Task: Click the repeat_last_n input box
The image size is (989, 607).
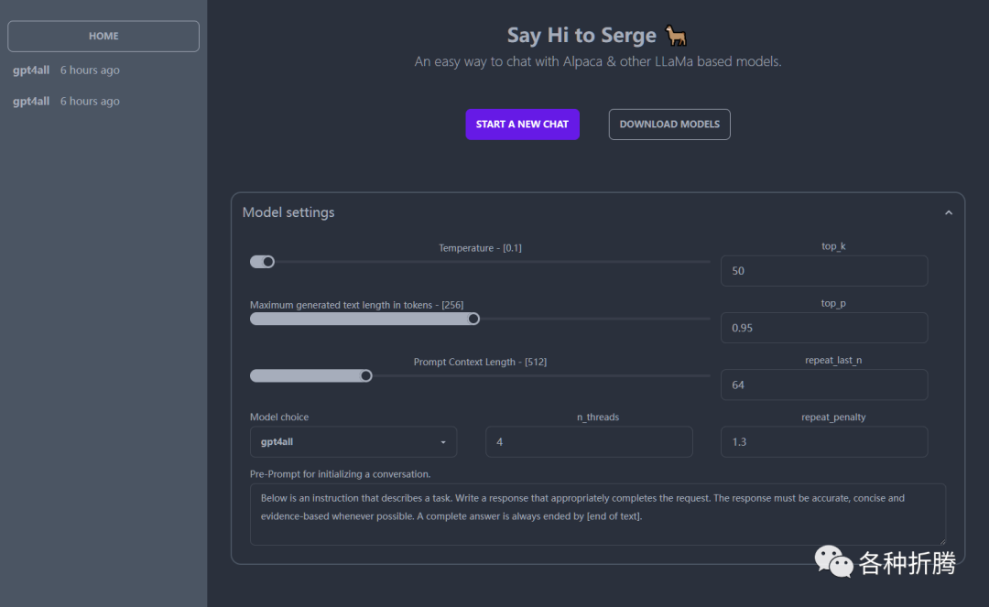Action: (824, 385)
